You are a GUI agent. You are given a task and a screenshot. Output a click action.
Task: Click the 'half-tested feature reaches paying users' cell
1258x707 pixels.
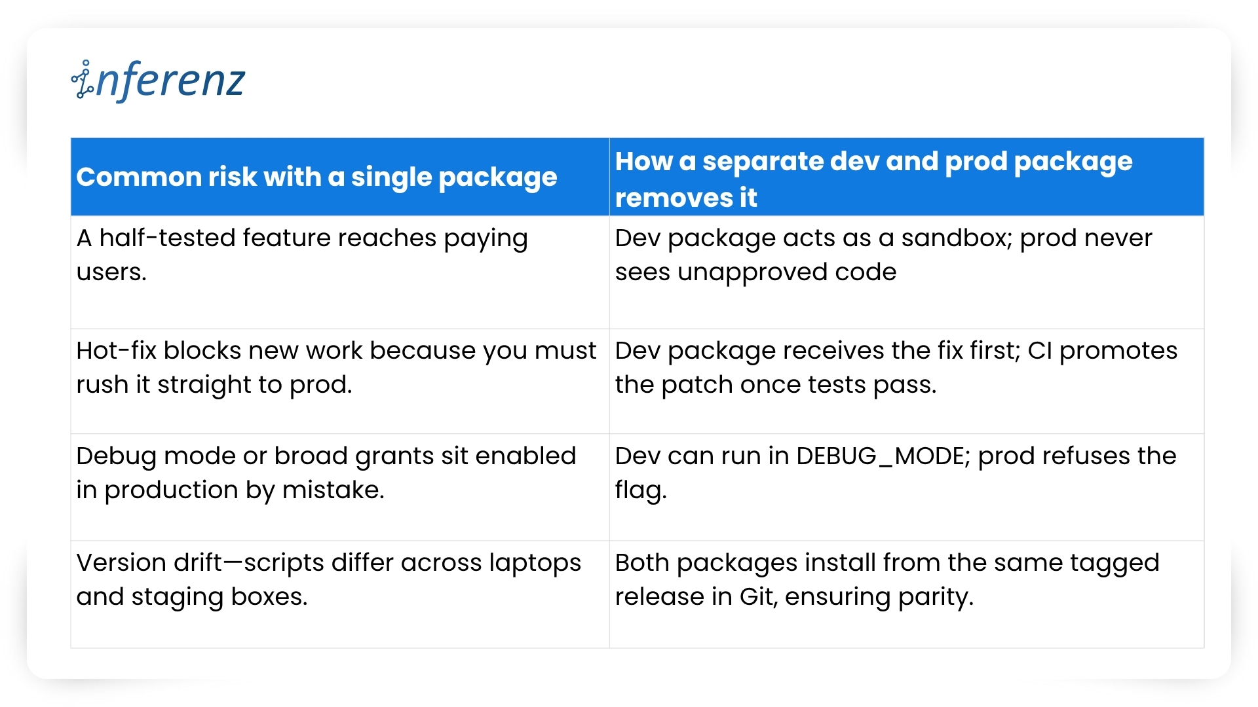coord(340,272)
